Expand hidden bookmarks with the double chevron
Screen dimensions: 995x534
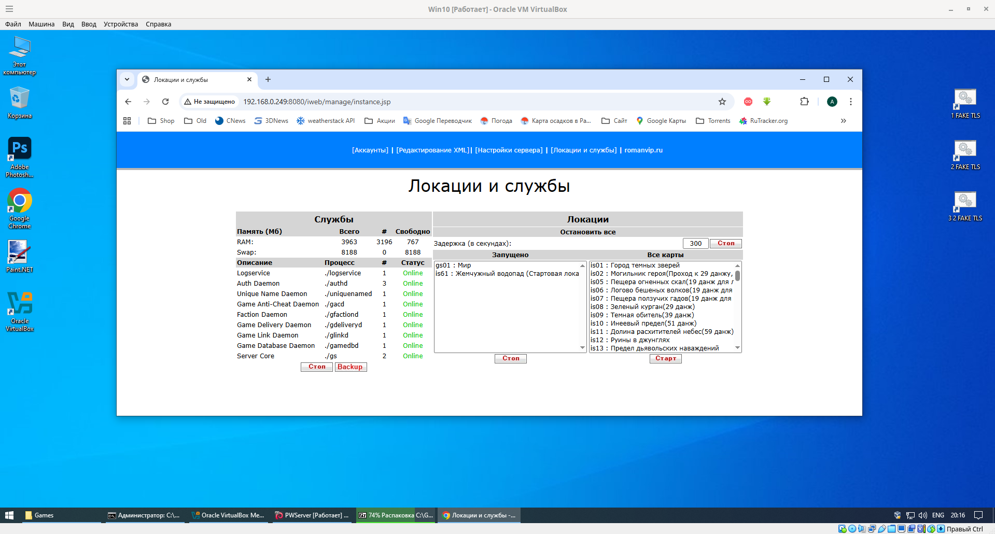pyautogui.click(x=843, y=120)
